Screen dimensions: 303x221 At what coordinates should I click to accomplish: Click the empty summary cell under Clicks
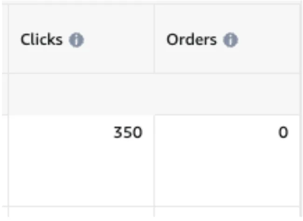pos(82,94)
